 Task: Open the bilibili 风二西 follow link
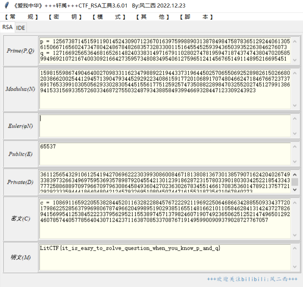(252, 279)
